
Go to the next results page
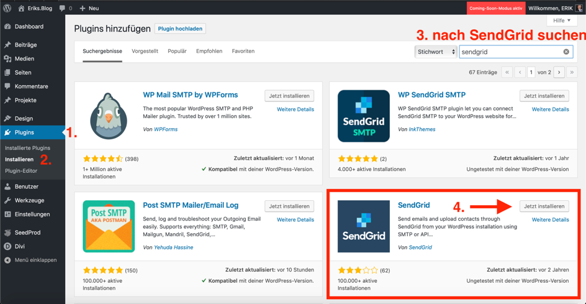click(x=559, y=73)
